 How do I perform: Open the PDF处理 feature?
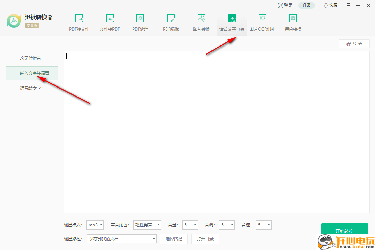(140, 22)
